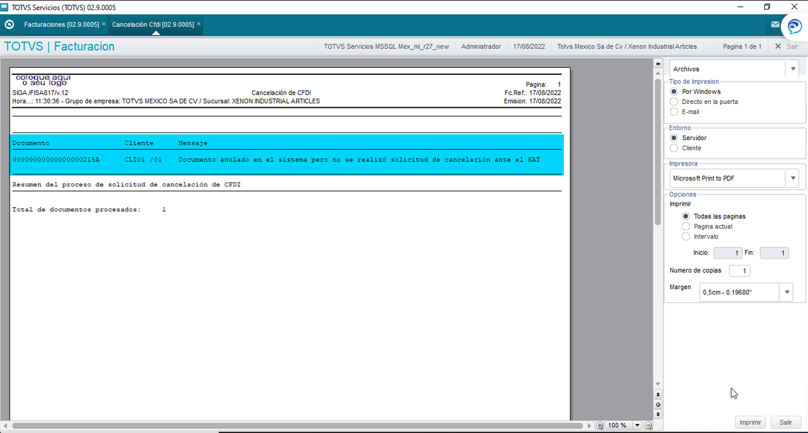Select Servidor environment
The image size is (808, 433).
[x=674, y=138]
